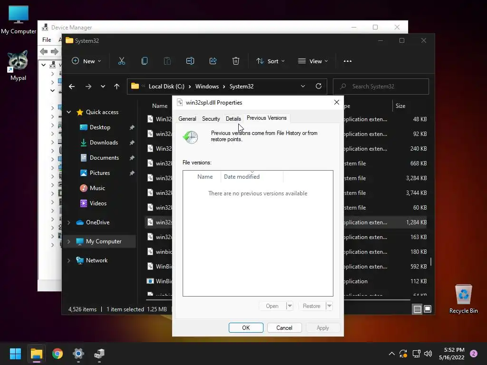Open the See more ellipsis menu
The height and width of the screenshot is (365, 487).
tap(348, 61)
